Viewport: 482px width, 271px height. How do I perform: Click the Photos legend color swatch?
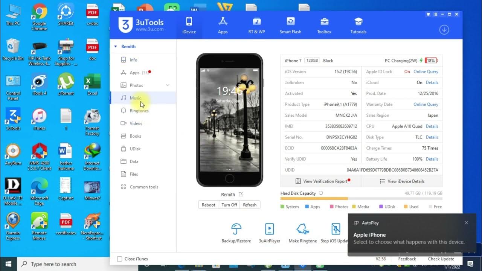[332, 207]
